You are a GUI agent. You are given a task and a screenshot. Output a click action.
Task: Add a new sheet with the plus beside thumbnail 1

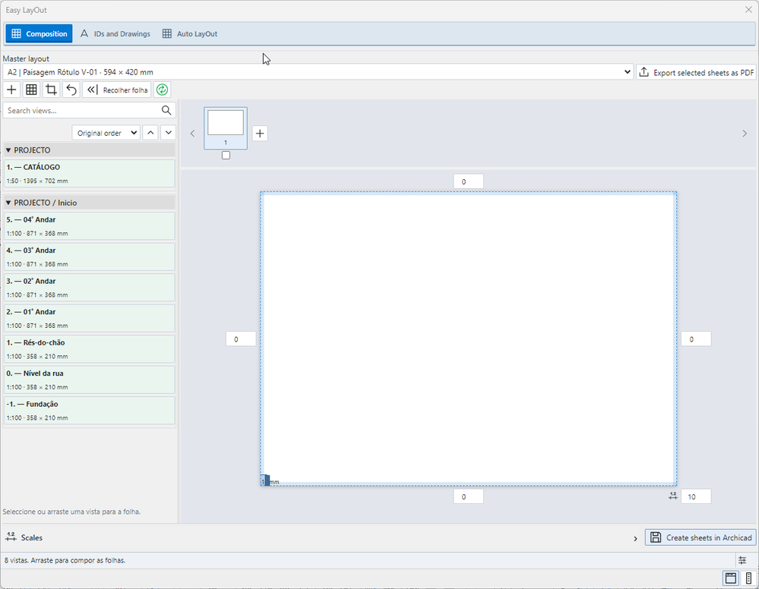coord(260,134)
